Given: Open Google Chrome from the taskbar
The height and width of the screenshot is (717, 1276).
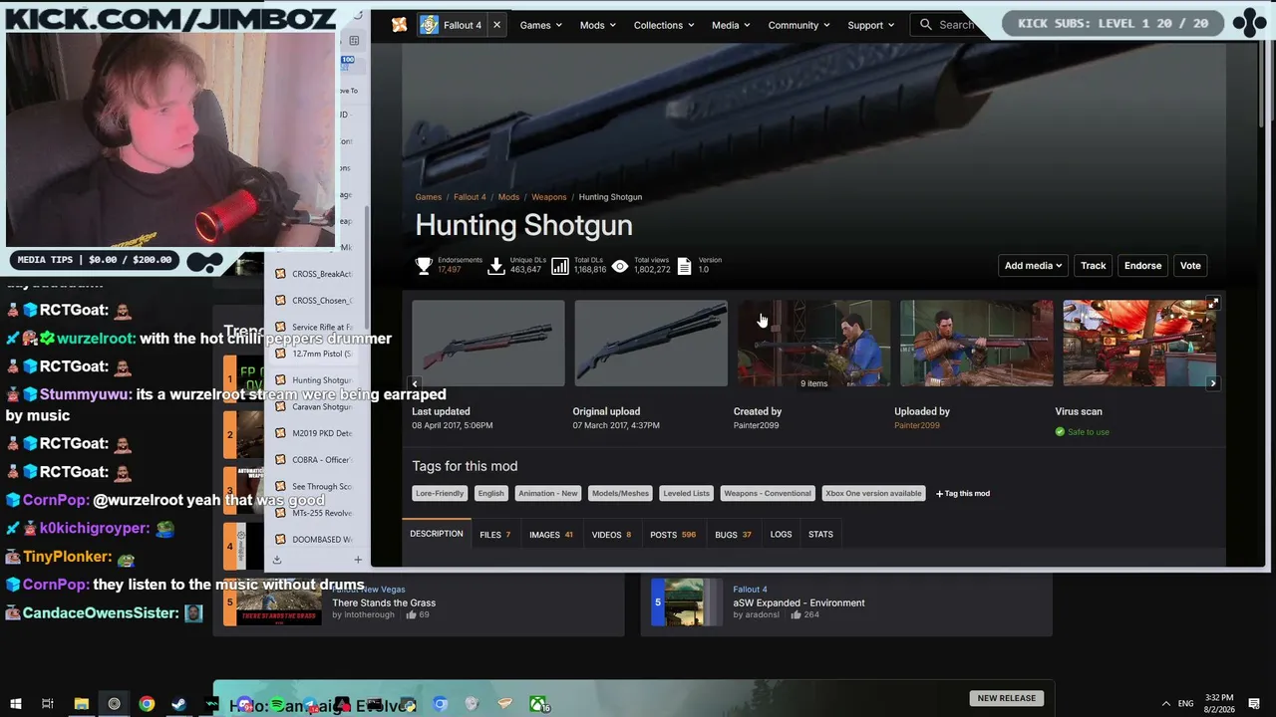Looking at the screenshot, I should click(147, 704).
